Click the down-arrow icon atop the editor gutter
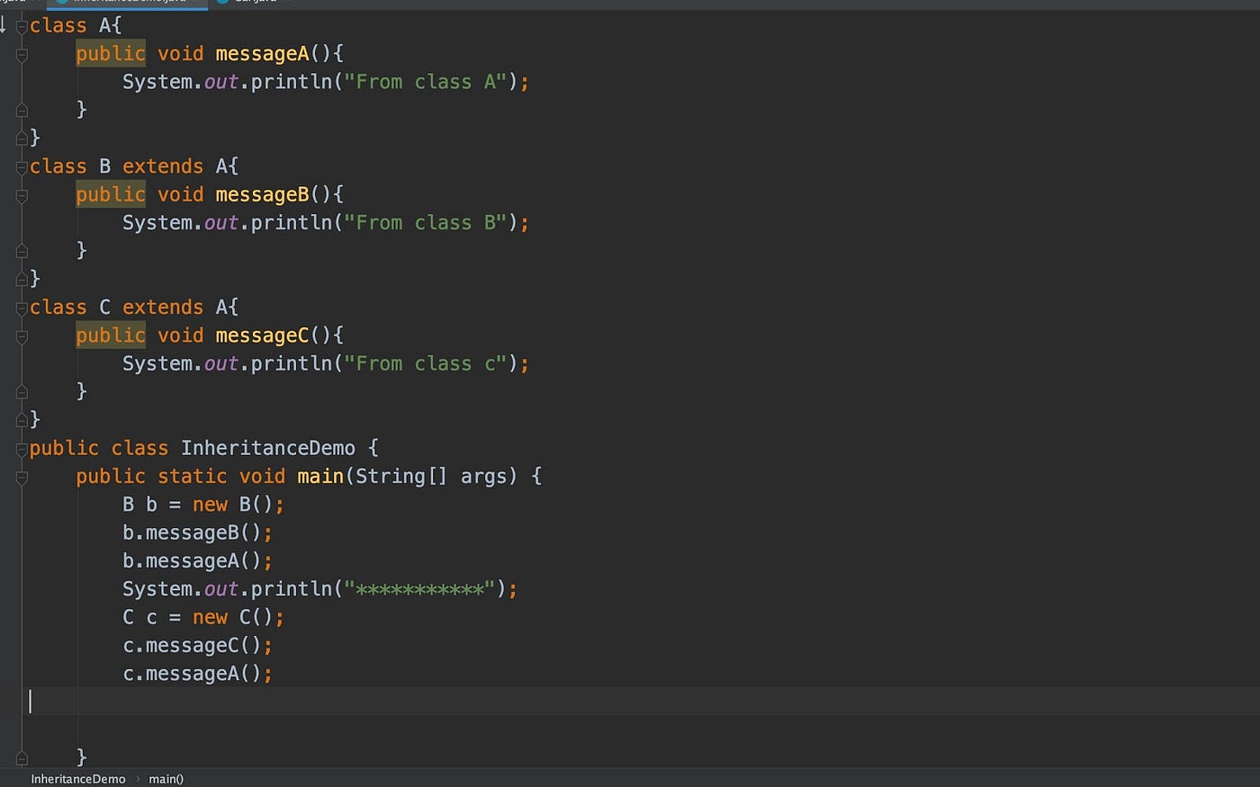This screenshot has width=1260, height=787. click(4, 25)
